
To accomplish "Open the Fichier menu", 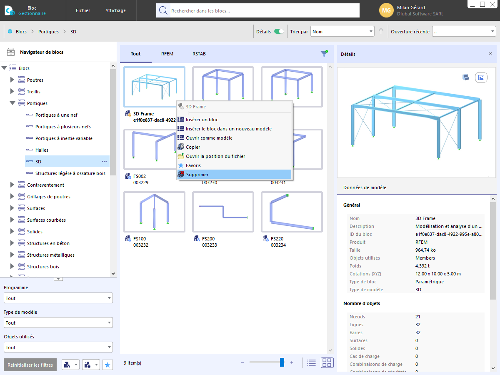I will [83, 10].
